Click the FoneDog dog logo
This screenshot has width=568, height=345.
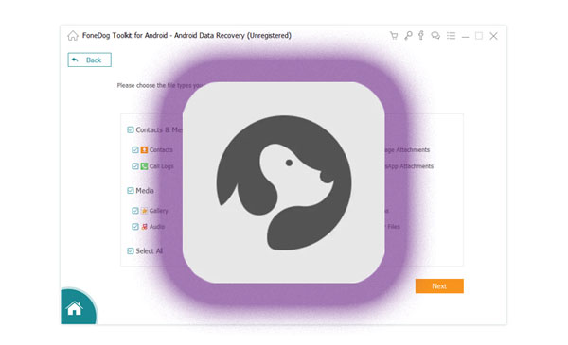(284, 182)
